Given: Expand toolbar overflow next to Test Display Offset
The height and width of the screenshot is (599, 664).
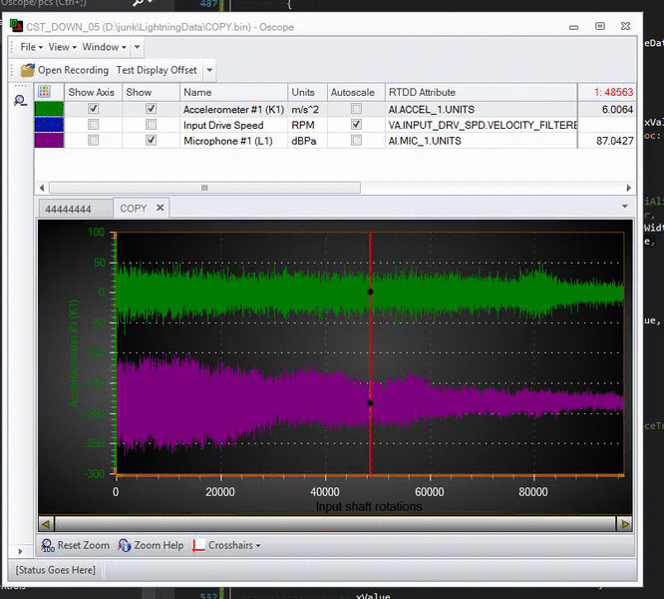Looking at the screenshot, I should pos(209,71).
